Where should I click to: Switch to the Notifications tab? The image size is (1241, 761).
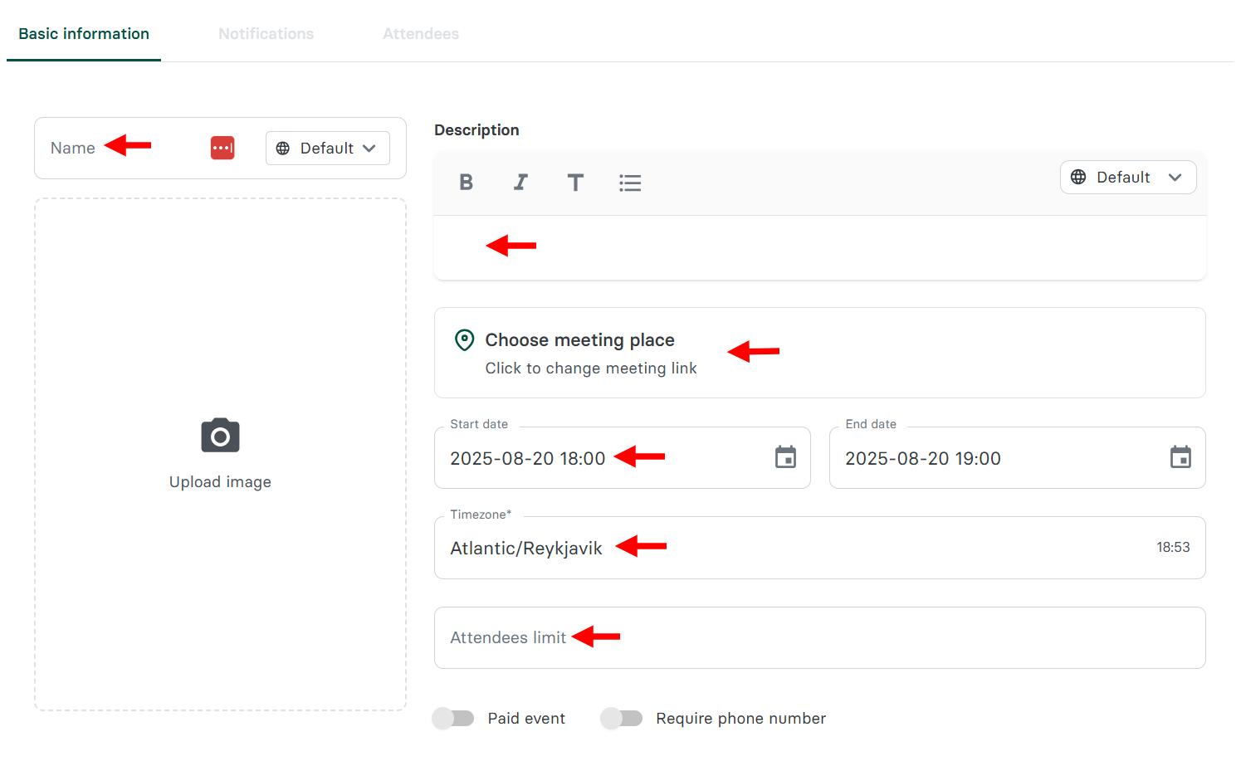[x=266, y=33]
